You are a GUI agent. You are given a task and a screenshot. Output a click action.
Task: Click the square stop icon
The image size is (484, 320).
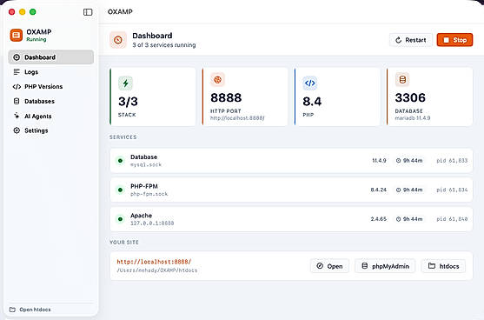click(447, 40)
